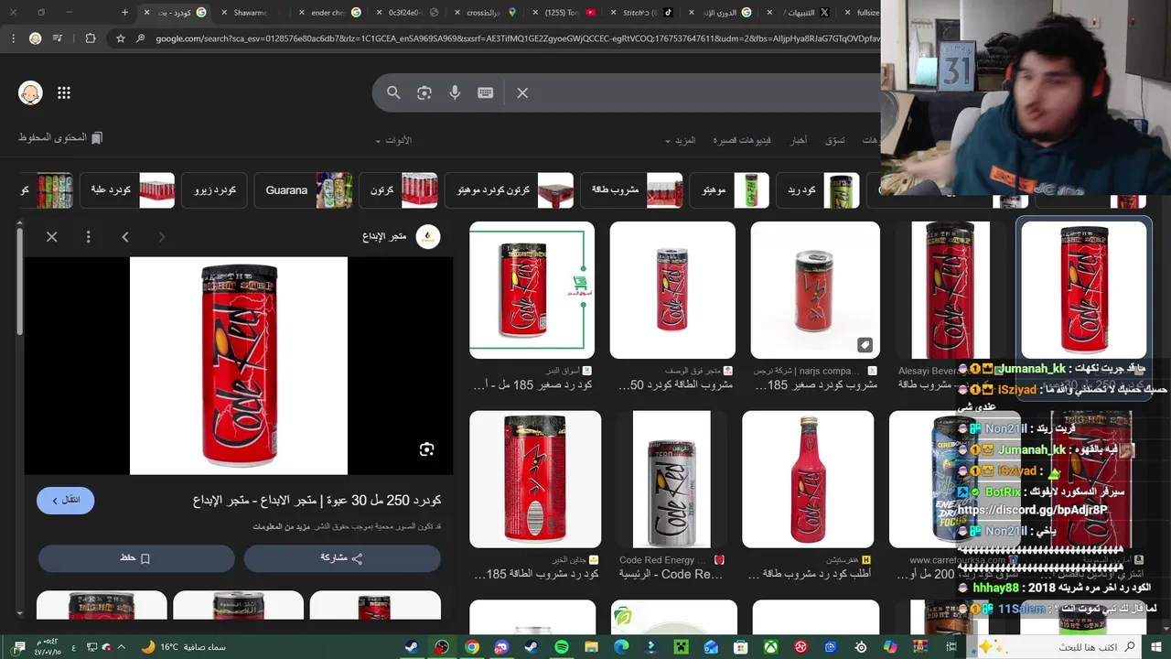Open كود رد مشروب الطاقة 185 result

tap(534, 479)
